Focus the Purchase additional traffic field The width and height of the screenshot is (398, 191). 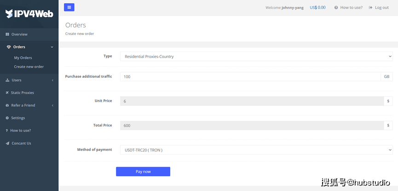tap(250, 76)
